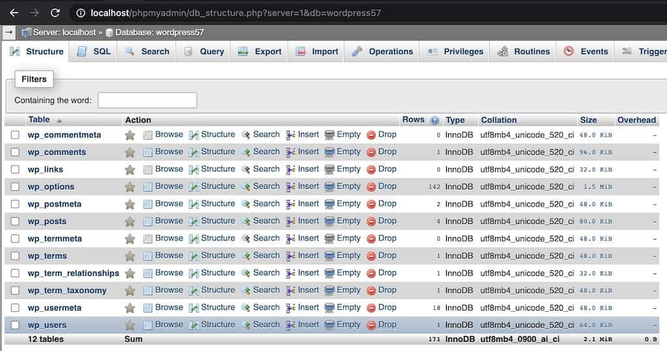This screenshot has width=667, height=351.
Task: Open the Structure tab
Action: (37, 51)
